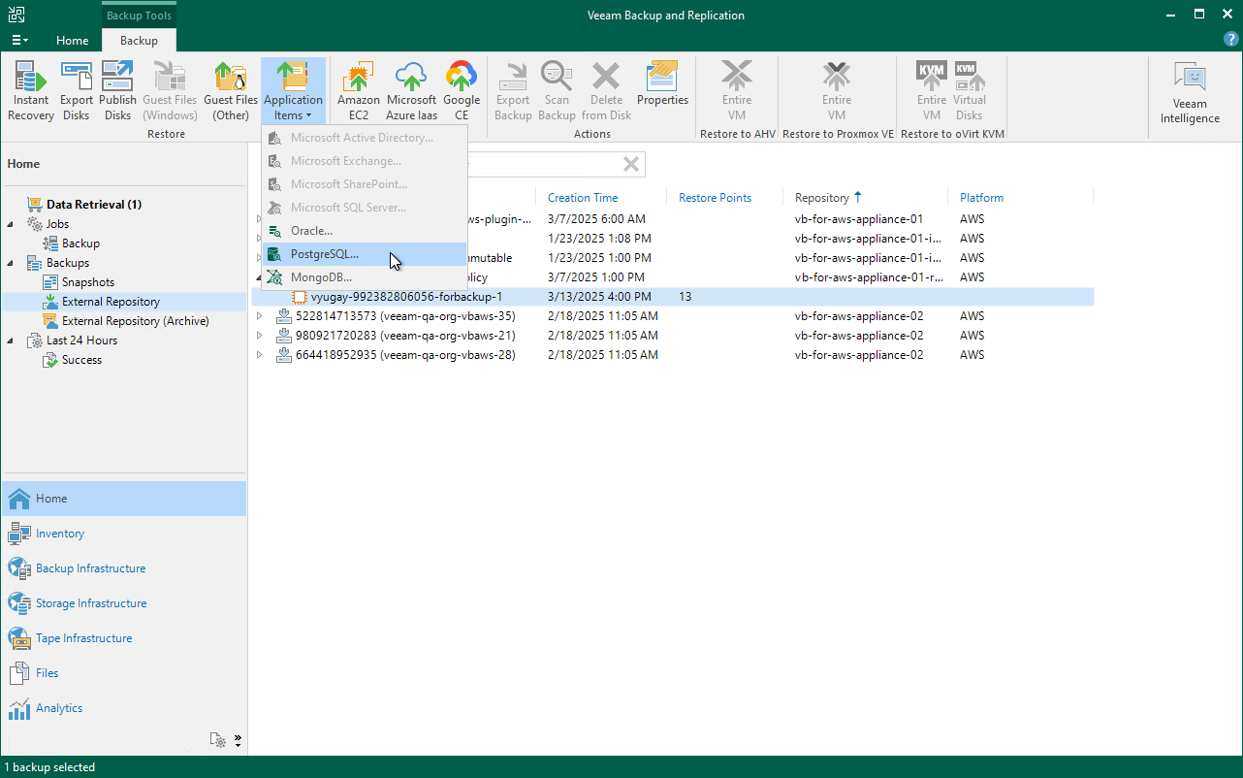Switch to the Home ribbon tab
Screen dimensions: 1243x778
point(73,41)
